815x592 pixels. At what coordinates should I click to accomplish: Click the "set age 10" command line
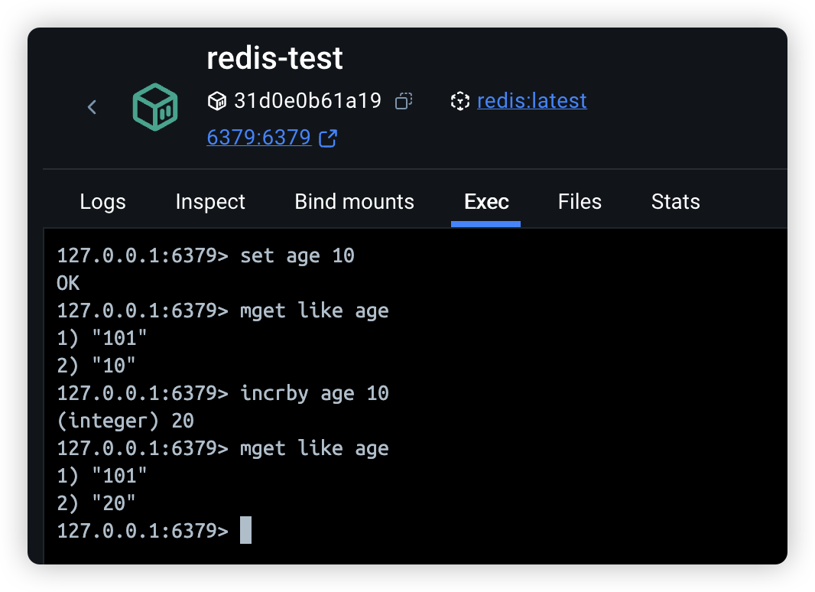(297, 255)
